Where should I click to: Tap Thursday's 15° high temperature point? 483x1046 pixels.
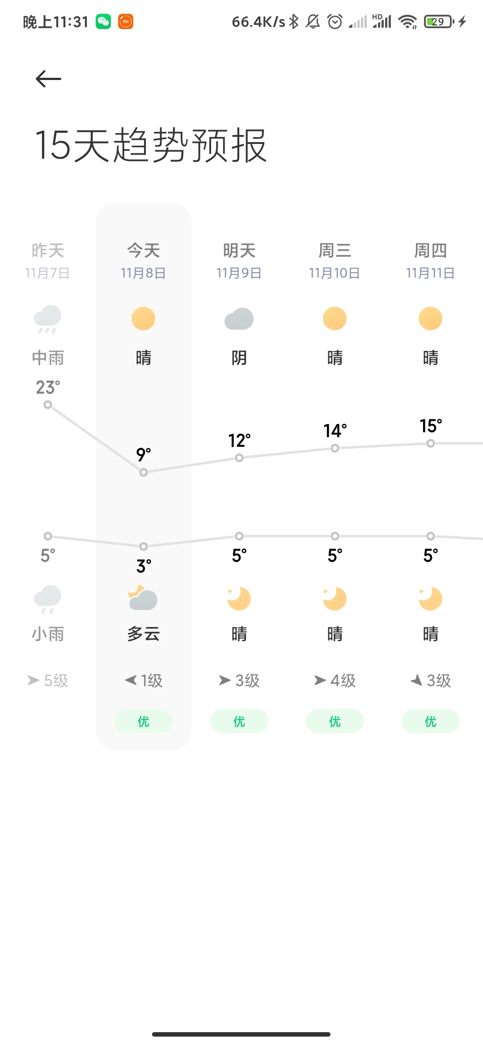(x=431, y=443)
